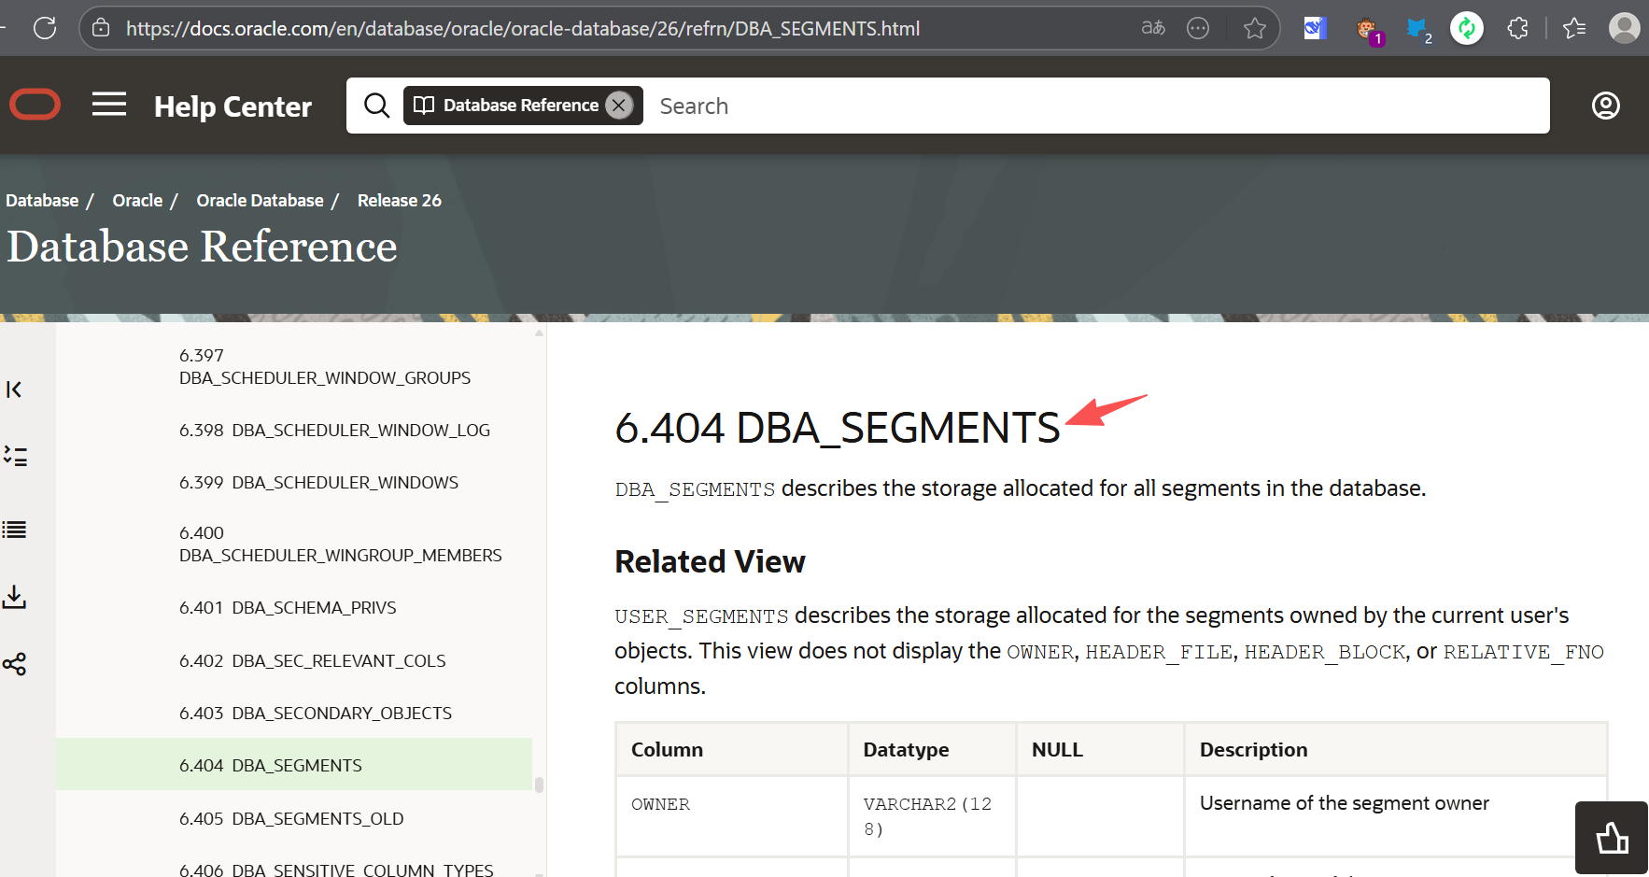The height and width of the screenshot is (877, 1649).
Task: Download this document via download icon
Action: click(14, 597)
